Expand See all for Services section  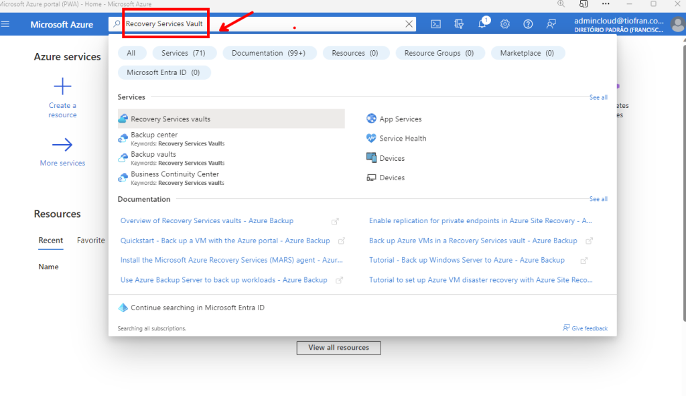tap(598, 97)
